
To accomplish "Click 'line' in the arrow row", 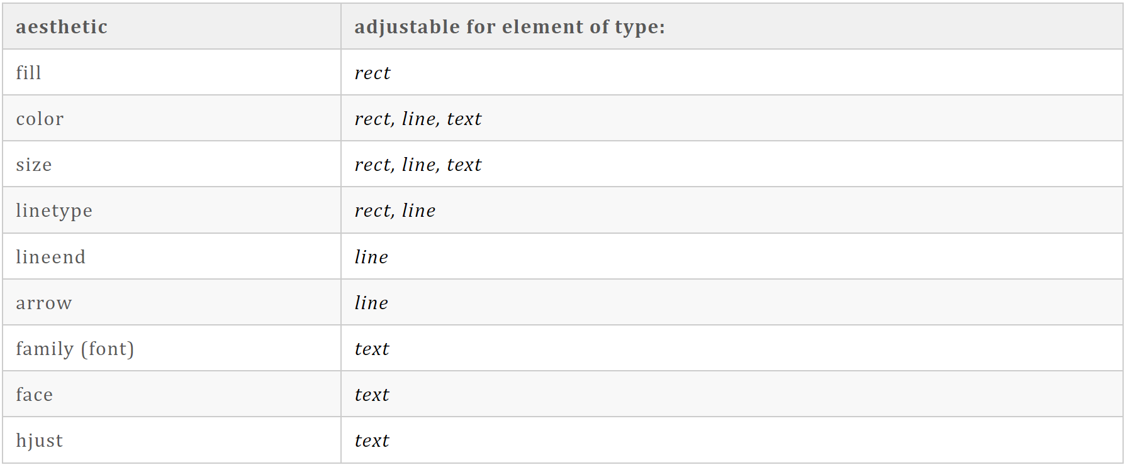I will 371,302.
